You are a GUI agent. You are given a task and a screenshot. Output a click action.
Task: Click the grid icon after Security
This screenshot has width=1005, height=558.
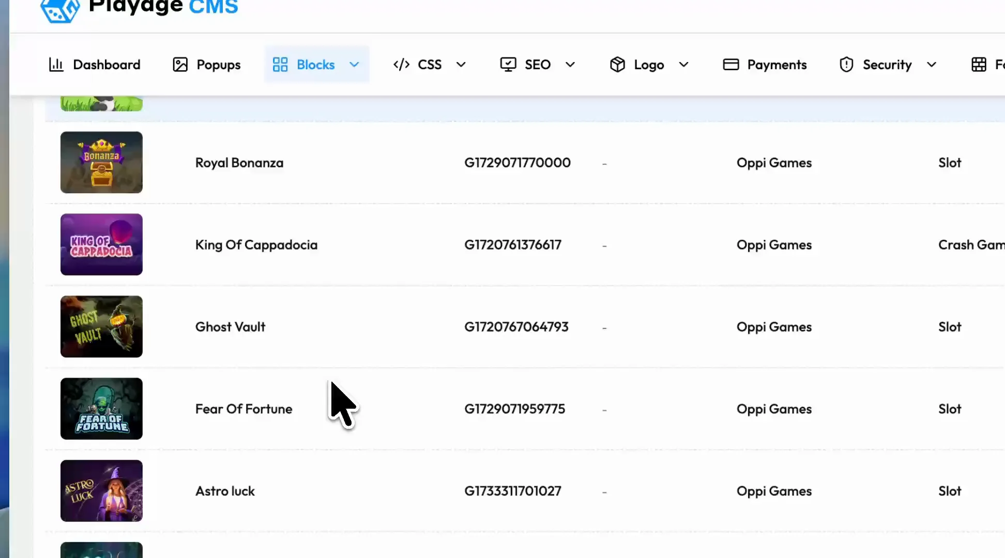click(979, 65)
